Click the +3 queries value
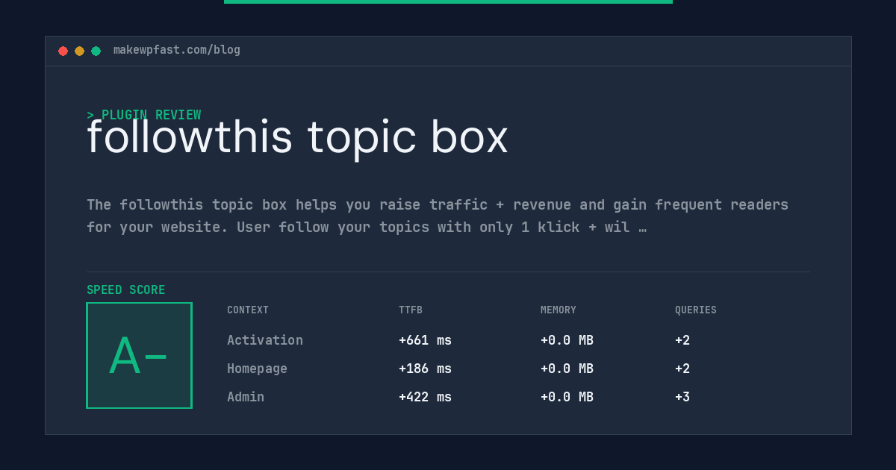The height and width of the screenshot is (470, 896). pos(682,397)
